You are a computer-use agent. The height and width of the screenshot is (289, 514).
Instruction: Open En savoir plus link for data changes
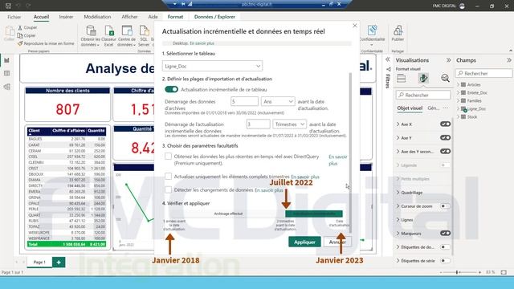[x=269, y=190]
